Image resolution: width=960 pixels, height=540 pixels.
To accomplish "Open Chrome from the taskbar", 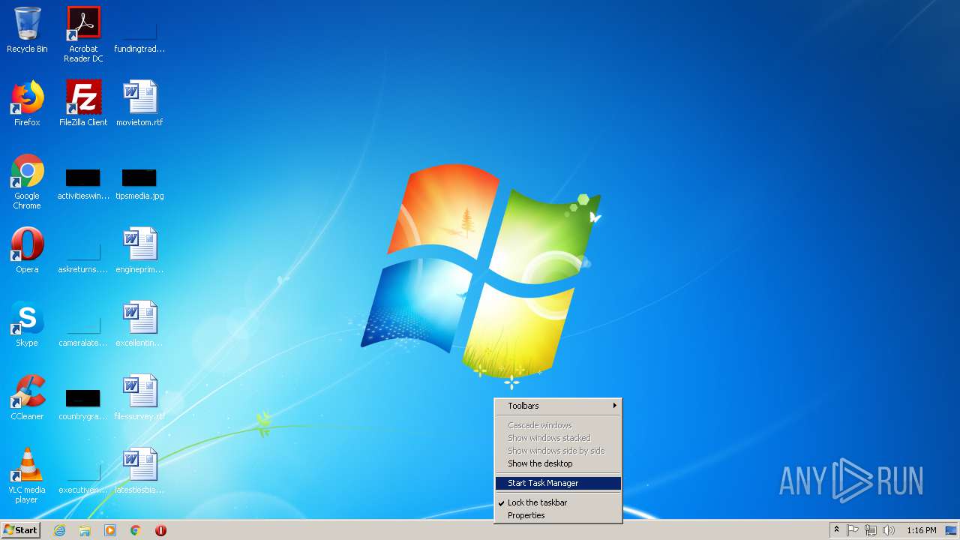I will coord(136,530).
